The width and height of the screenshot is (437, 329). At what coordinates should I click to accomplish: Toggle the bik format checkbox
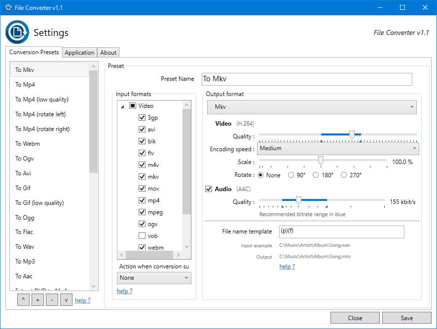(142, 141)
